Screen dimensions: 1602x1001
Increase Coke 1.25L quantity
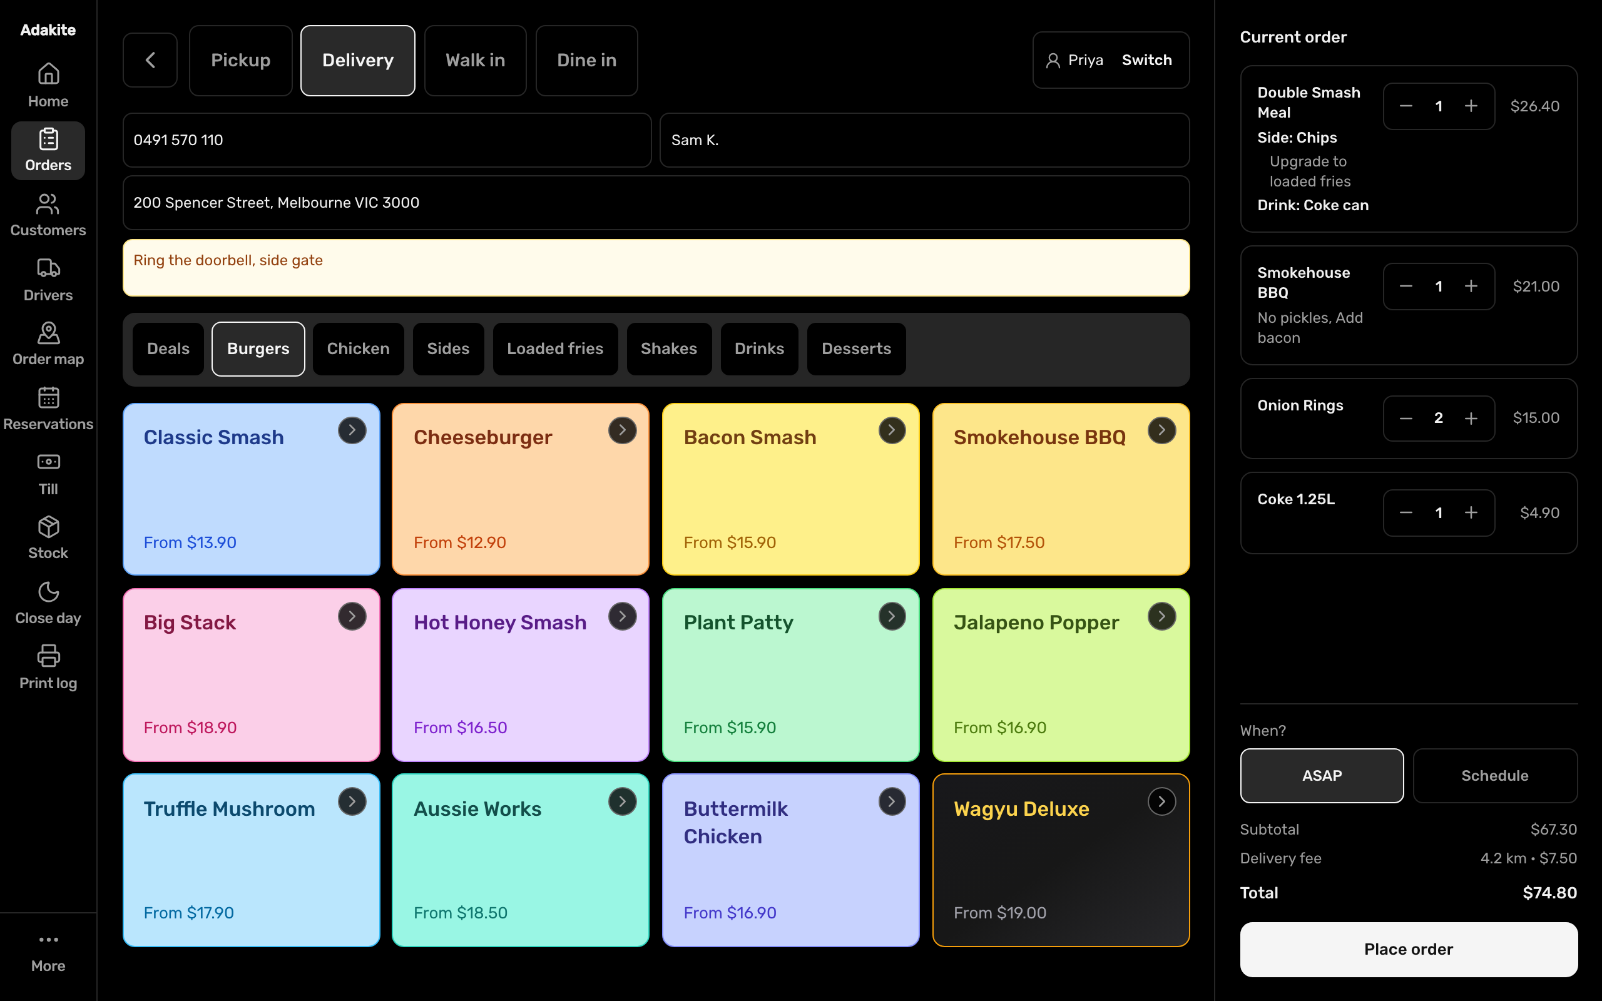[x=1470, y=512]
